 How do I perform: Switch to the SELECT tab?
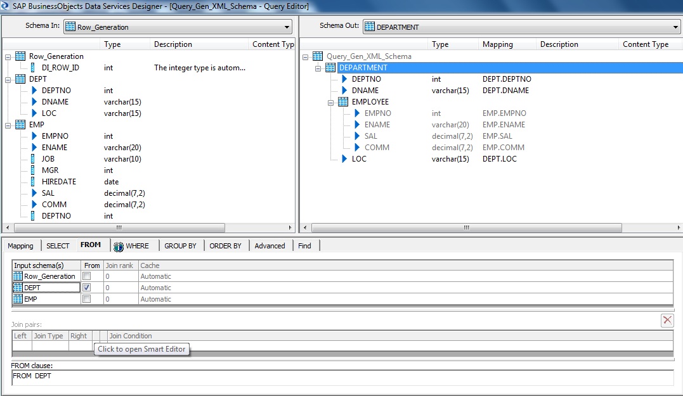click(58, 246)
